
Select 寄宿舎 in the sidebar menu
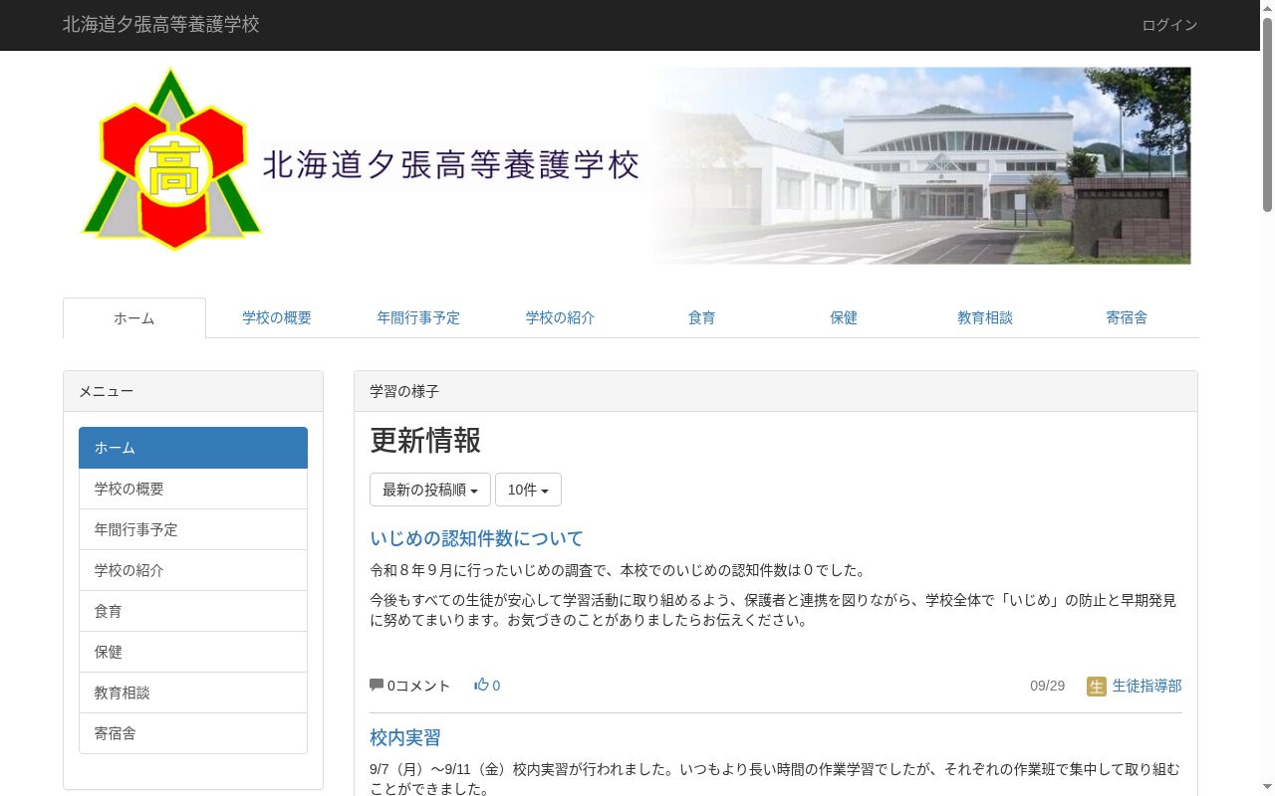click(x=193, y=733)
